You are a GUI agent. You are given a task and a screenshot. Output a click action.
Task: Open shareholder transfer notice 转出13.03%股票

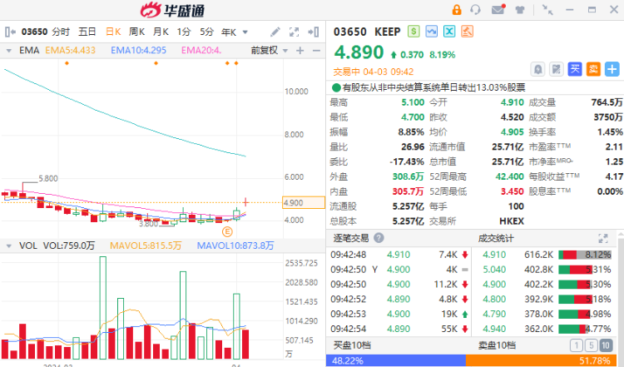[433, 87]
